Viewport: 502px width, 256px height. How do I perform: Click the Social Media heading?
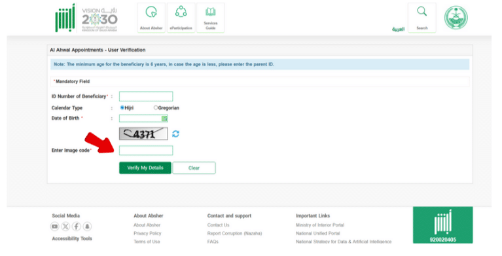click(66, 216)
